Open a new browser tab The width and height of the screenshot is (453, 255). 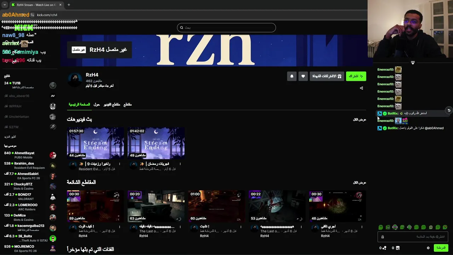(x=69, y=5)
